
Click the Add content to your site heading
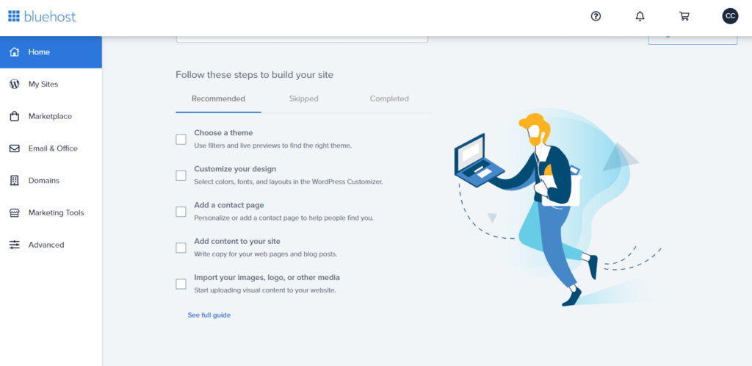click(237, 241)
